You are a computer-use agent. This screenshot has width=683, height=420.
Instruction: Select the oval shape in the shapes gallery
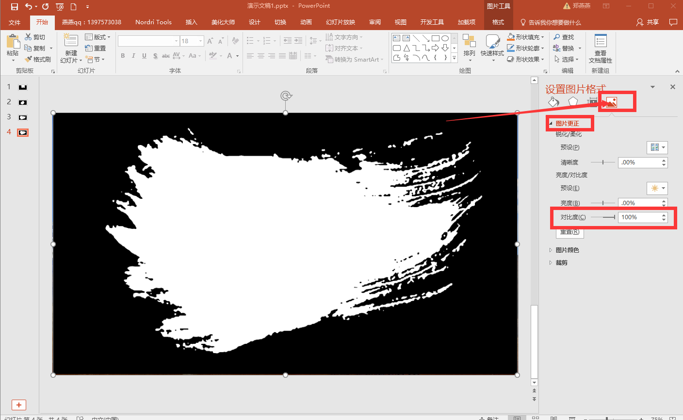[x=445, y=38]
